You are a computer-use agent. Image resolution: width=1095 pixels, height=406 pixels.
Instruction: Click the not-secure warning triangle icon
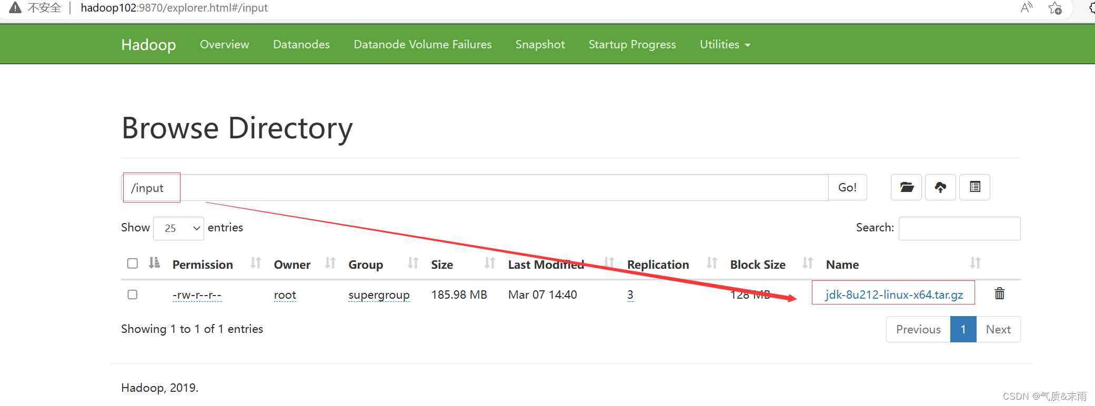[15, 8]
